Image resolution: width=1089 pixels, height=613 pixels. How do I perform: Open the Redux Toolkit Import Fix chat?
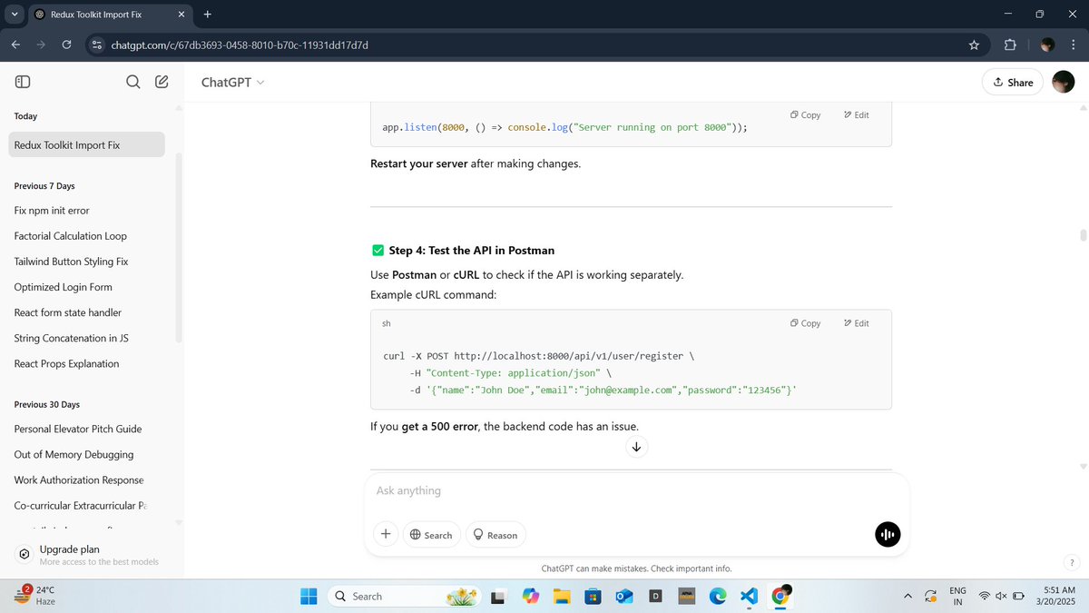(87, 144)
